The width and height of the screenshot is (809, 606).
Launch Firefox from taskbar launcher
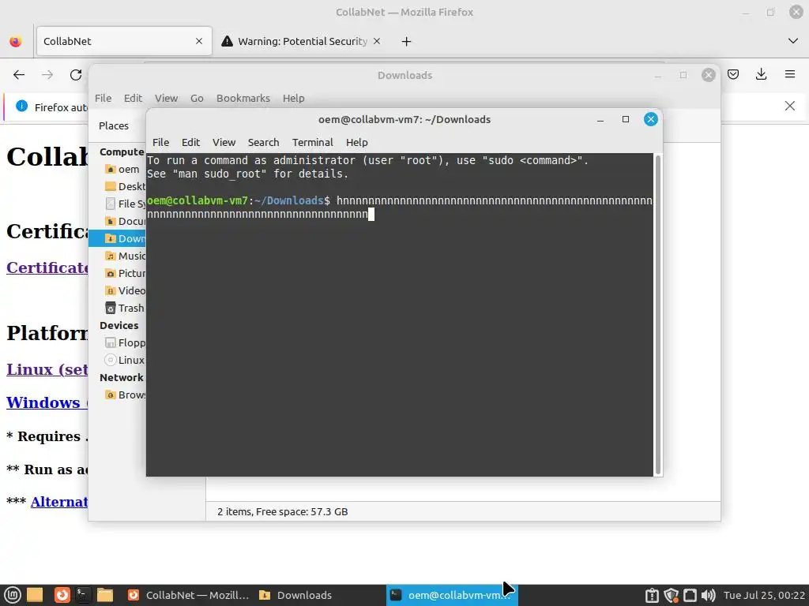point(62,595)
